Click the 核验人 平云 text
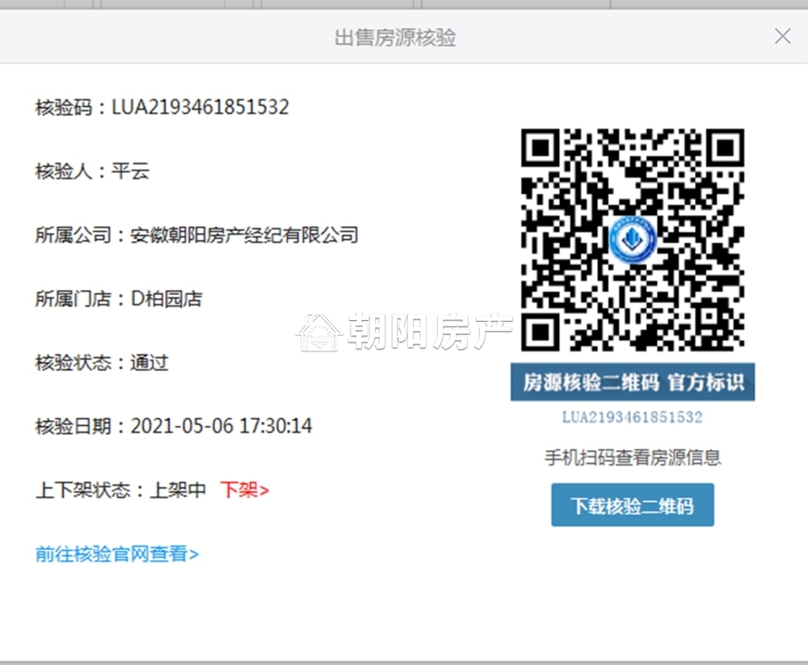Viewport: 808px width, 665px height. (x=92, y=170)
